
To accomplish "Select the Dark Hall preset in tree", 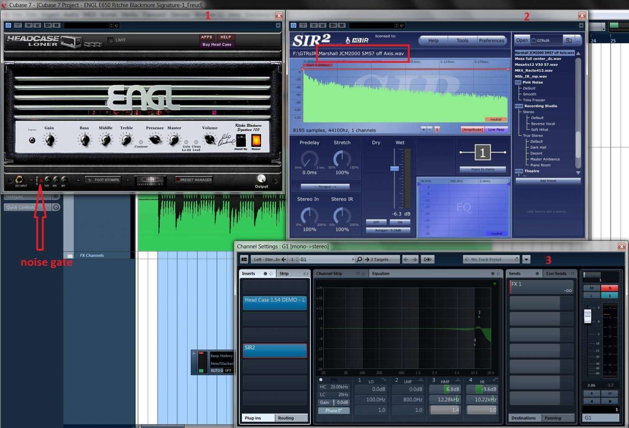I will tap(538, 147).
